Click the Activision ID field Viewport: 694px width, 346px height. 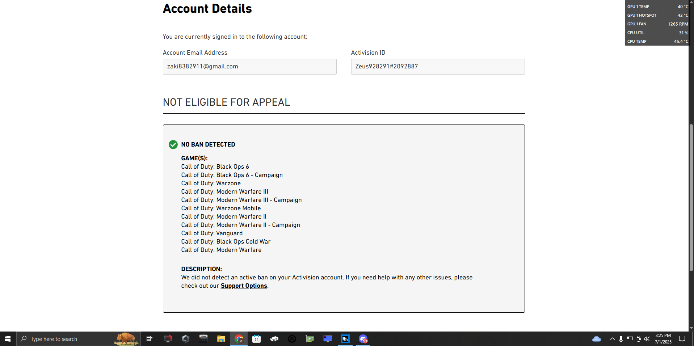[438, 67]
